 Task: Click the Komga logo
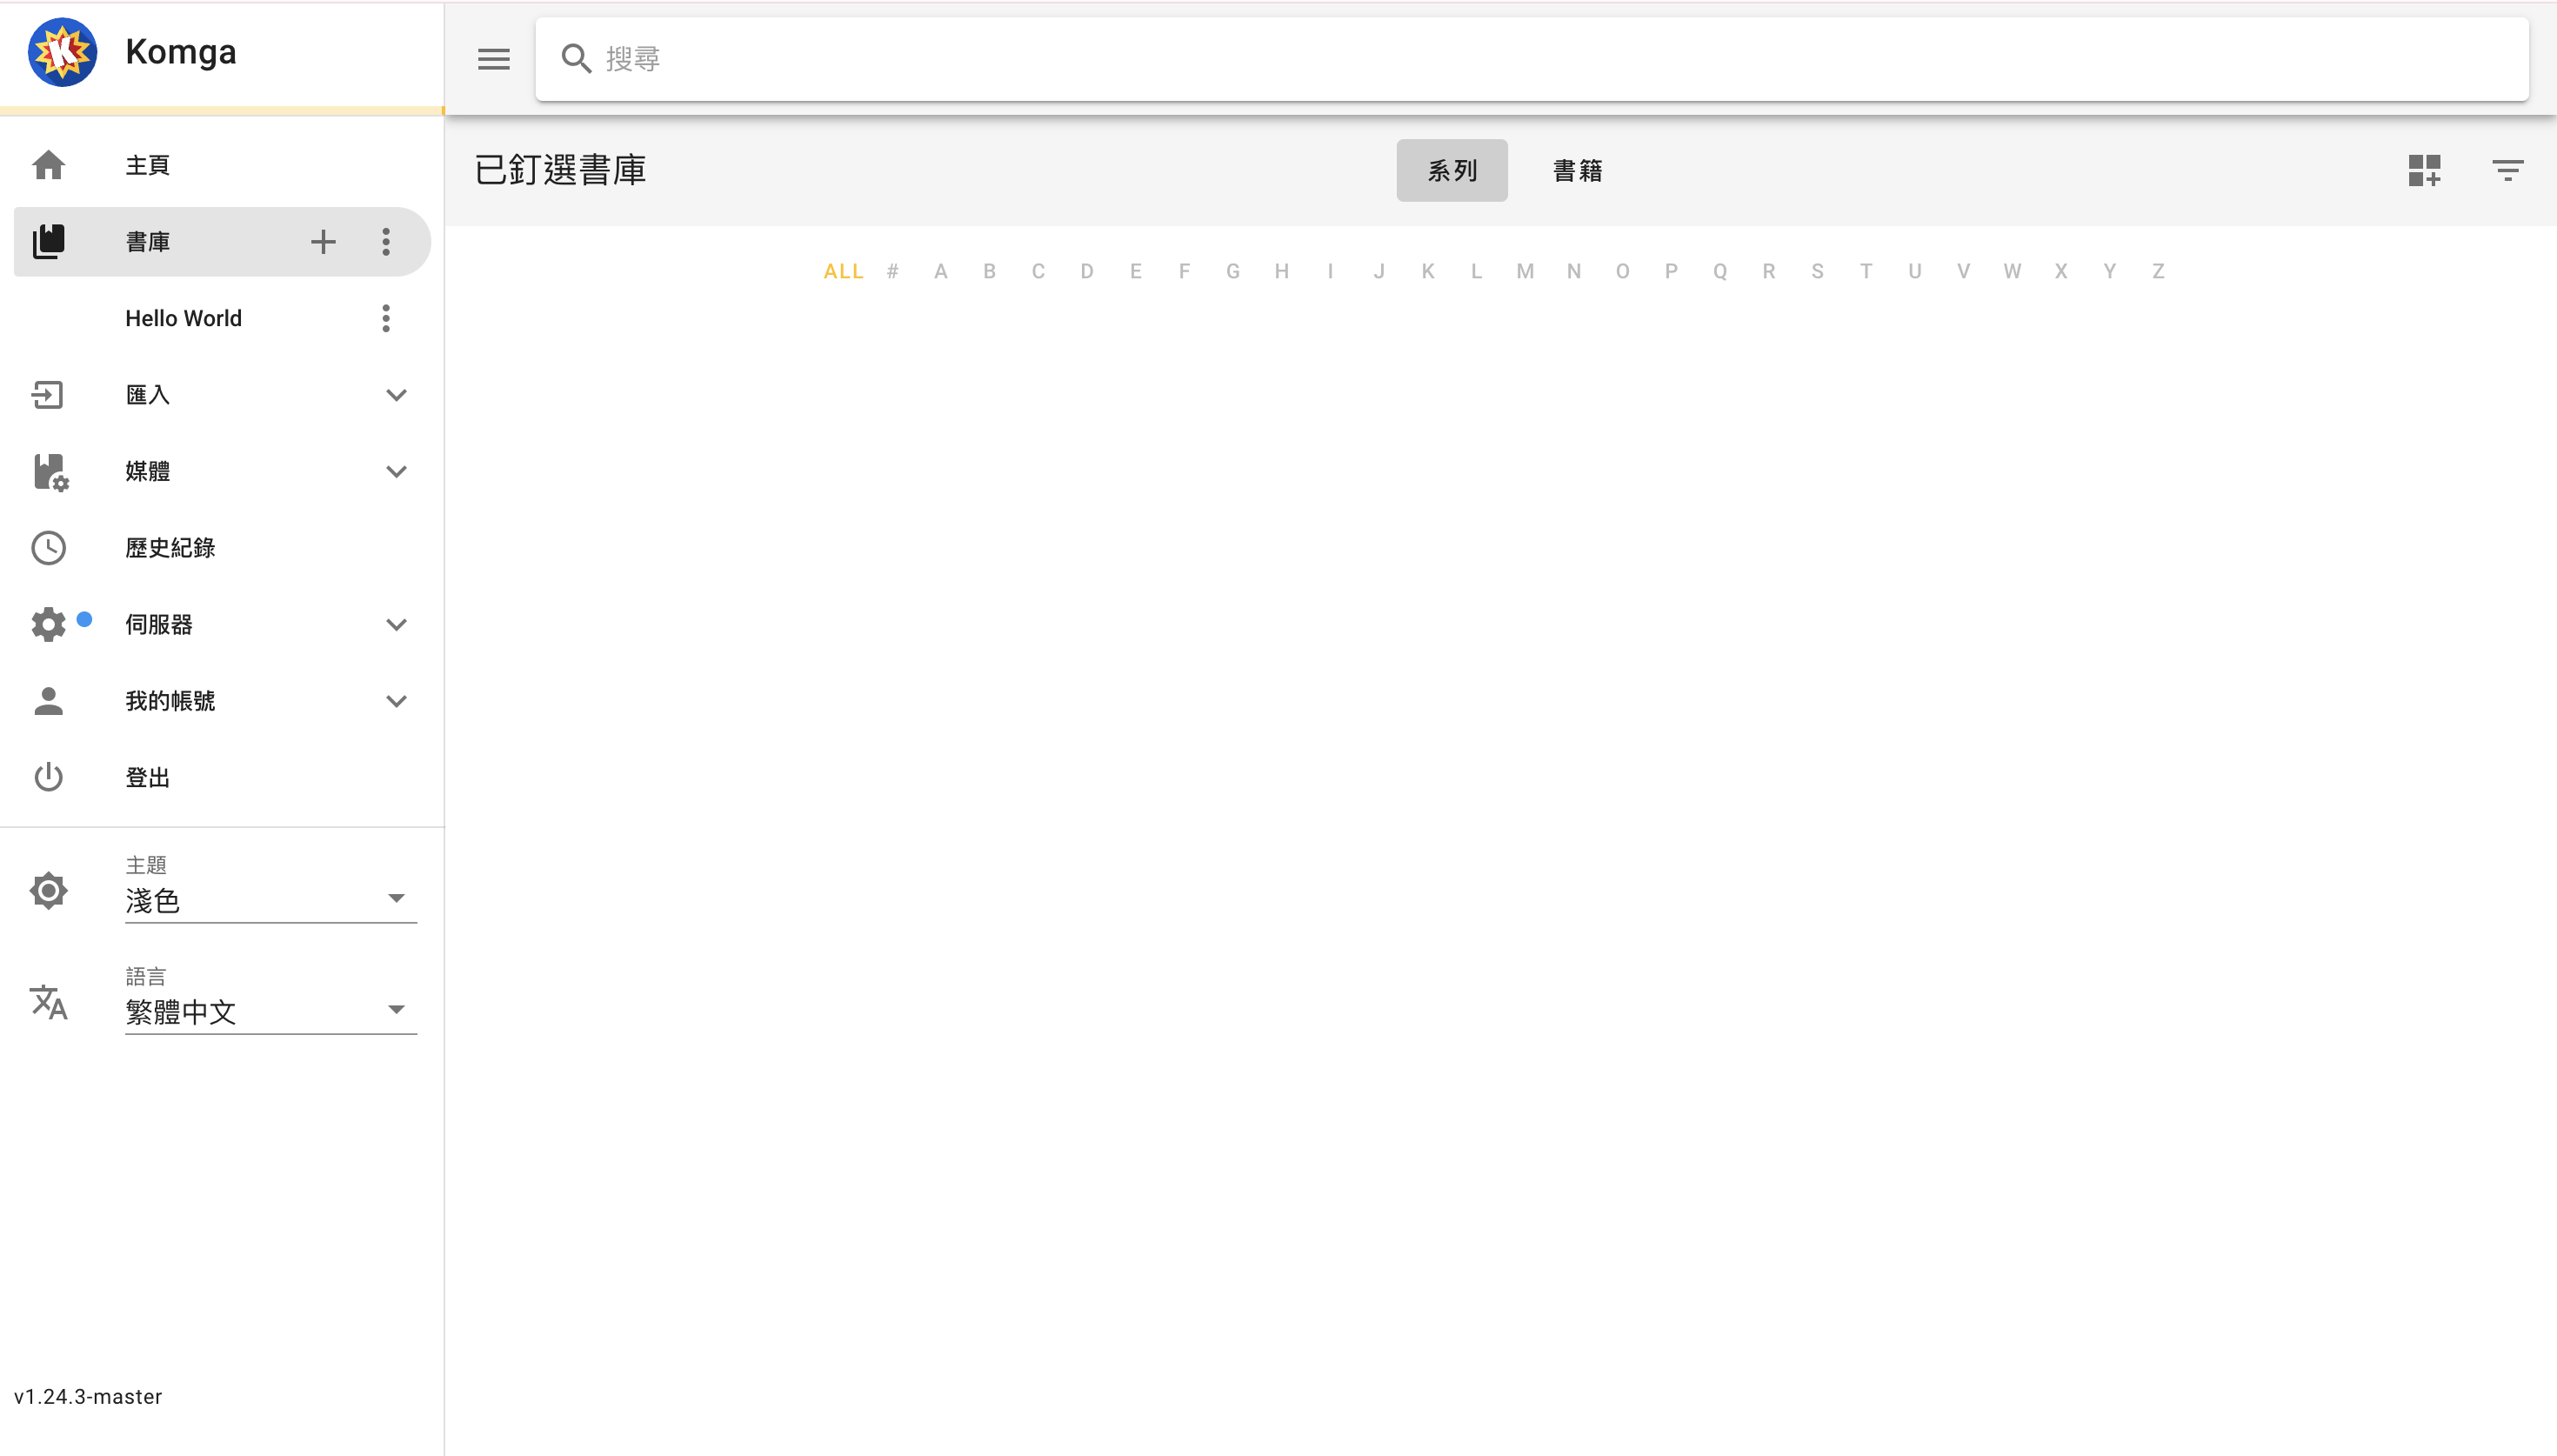(62, 52)
